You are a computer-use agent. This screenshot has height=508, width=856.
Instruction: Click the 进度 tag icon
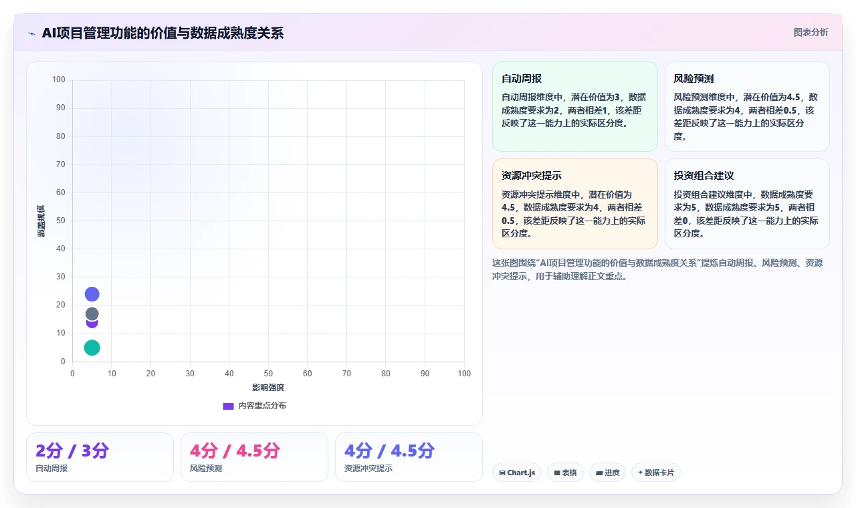coord(600,473)
